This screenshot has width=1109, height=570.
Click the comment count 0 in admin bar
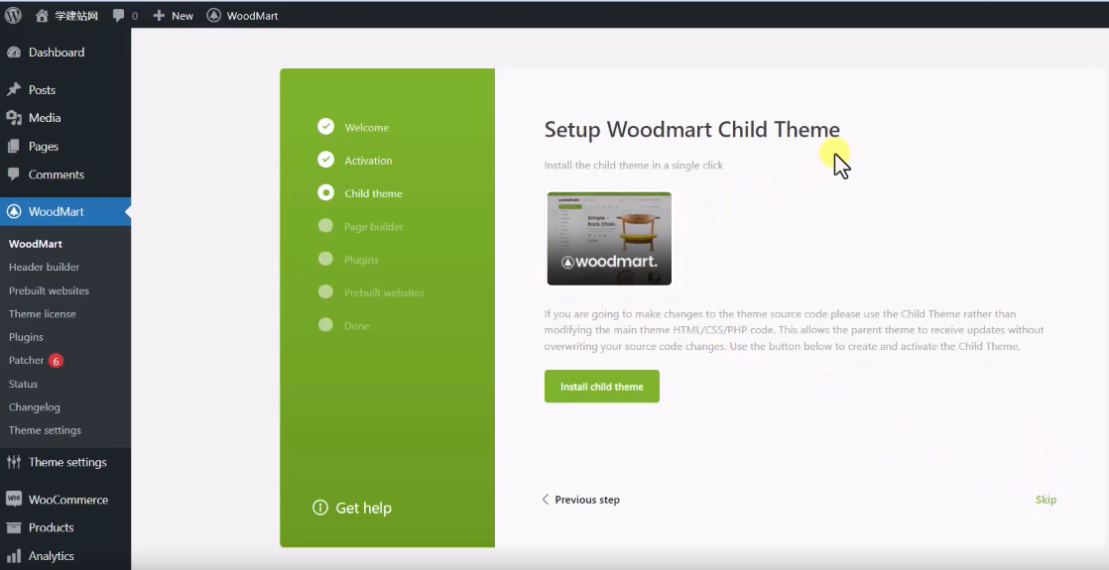[x=134, y=16]
